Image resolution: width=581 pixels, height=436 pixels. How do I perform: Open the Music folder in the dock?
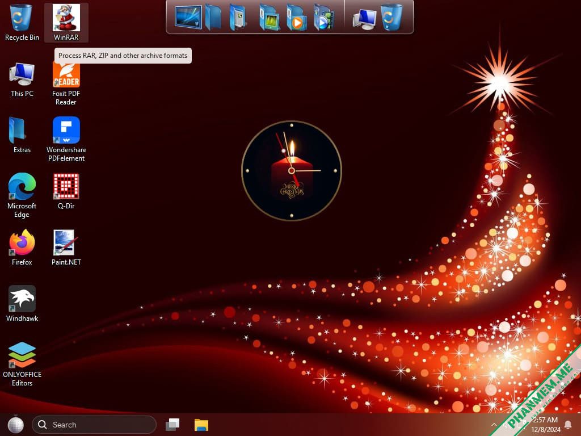(x=296, y=17)
